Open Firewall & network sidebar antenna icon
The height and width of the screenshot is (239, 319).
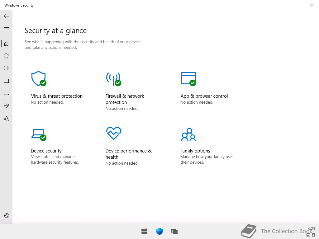point(6,68)
